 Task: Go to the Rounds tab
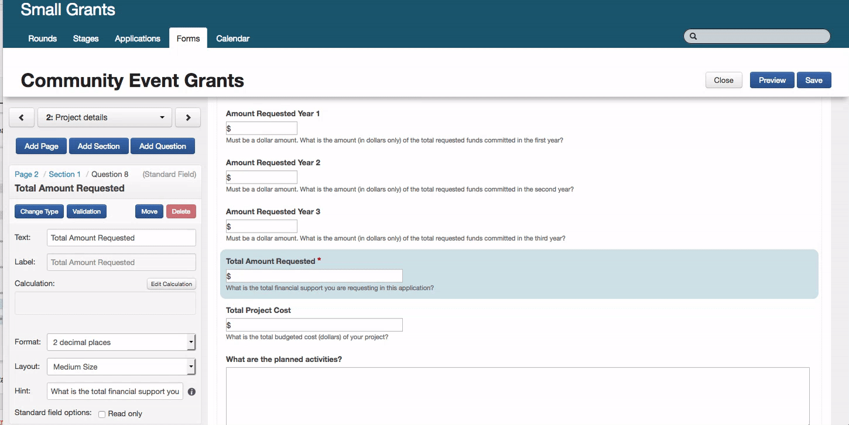(43, 39)
